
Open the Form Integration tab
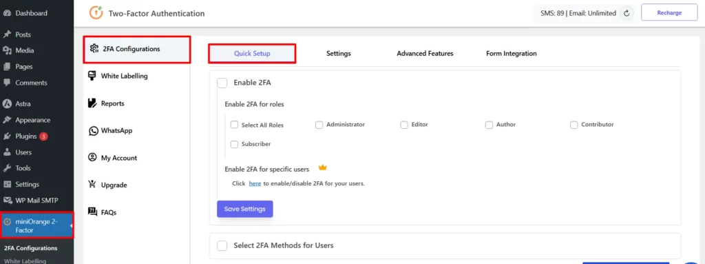[512, 53]
